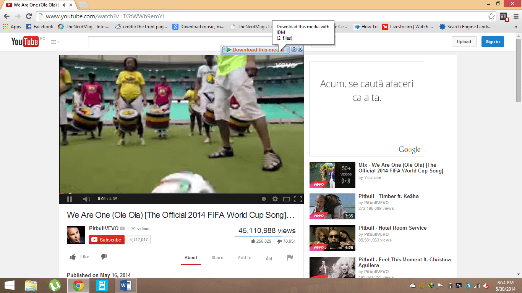Image resolution: width=522 pixels, height=293 pixels.
Task: Report video using flag icon
Action: 290,258
